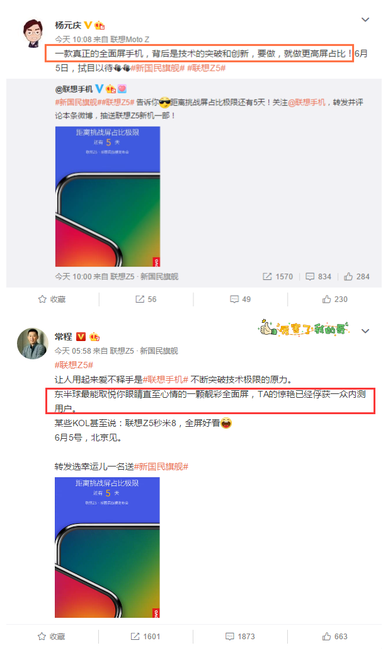Open the #新国民旗舰# hashtag in the first post

[x=157, y=68]
